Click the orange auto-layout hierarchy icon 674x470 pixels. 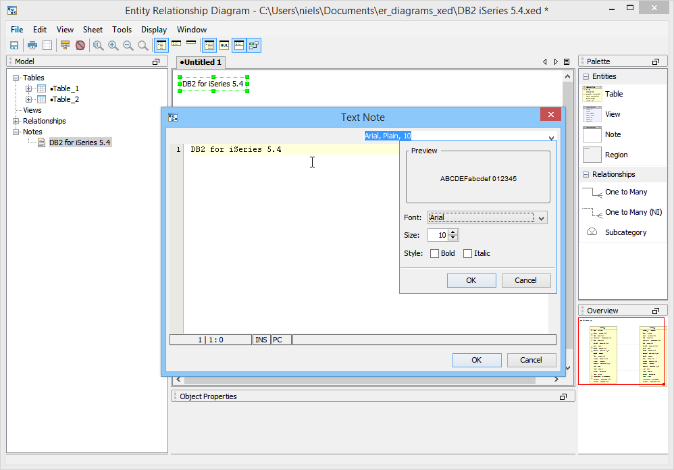click(65, 45)
